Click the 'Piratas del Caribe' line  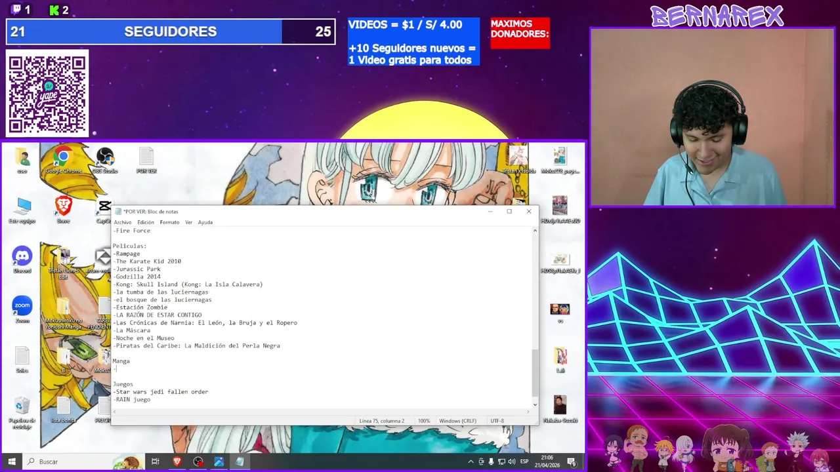point(197,345)
